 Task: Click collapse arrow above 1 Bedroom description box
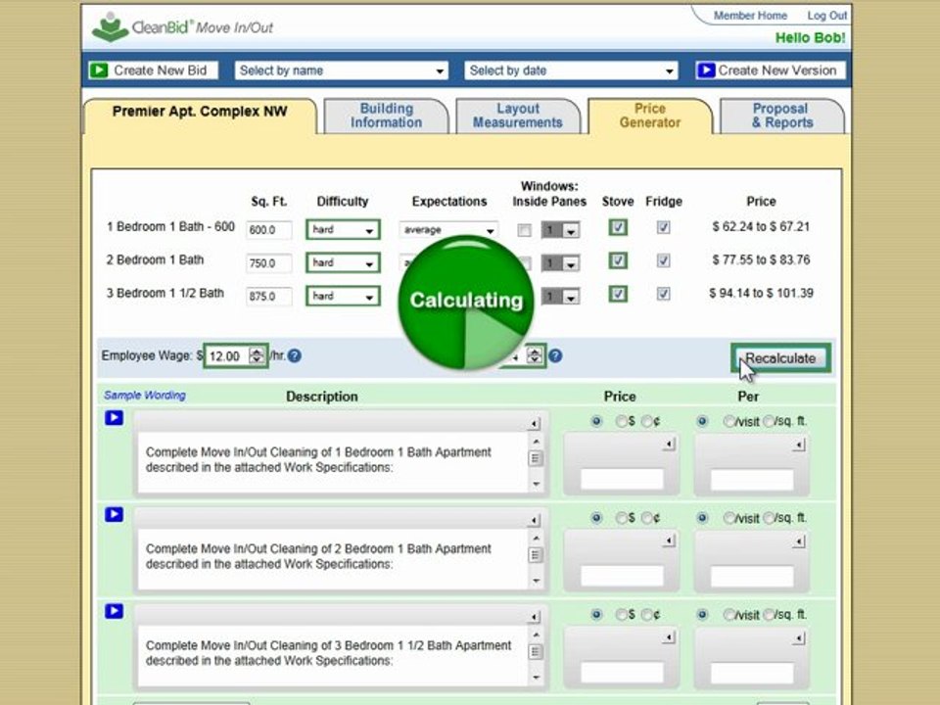coord(534,424)
